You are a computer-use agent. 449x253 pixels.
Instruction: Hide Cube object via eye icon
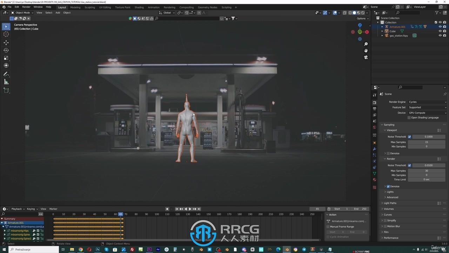440,31
